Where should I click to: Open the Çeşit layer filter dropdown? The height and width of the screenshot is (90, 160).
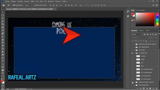(136, 34)
